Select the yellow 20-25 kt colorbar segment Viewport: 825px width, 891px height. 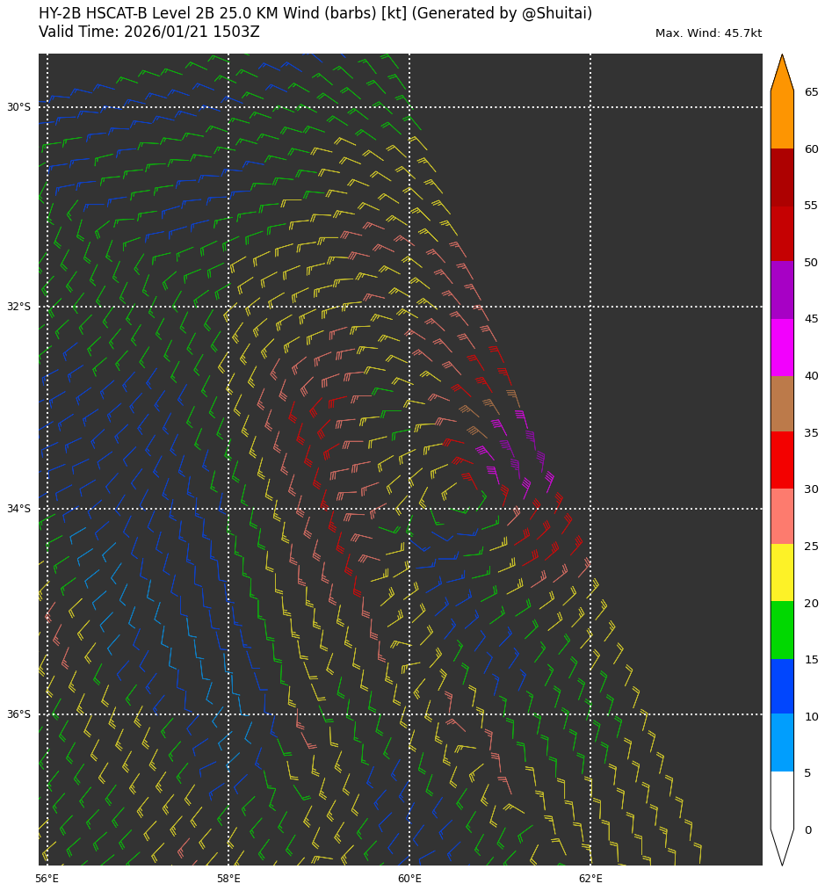tap(782, 572)
